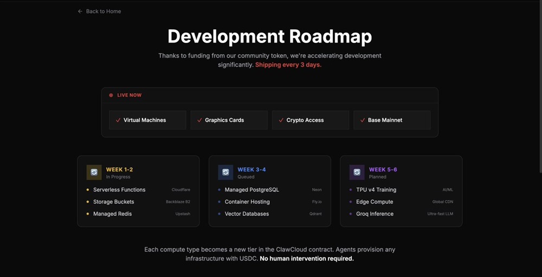542x277 pixels.
Task: Click the Groq Inference roadmap item
Action: pyautogui.click(x=375, y=214)
